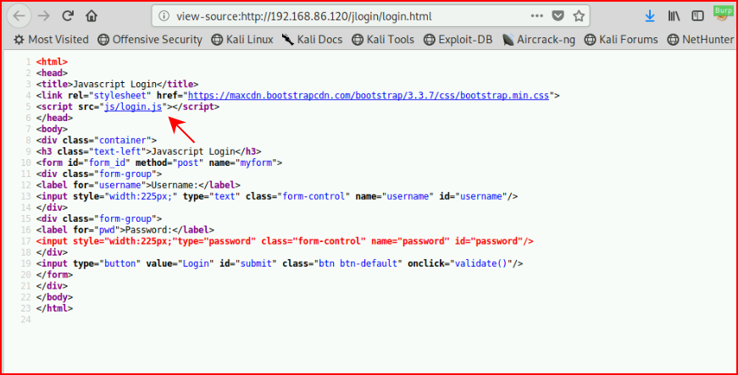Go to the Home page icon
Screen dimensions: 738x375
click(x=92, y=16)
